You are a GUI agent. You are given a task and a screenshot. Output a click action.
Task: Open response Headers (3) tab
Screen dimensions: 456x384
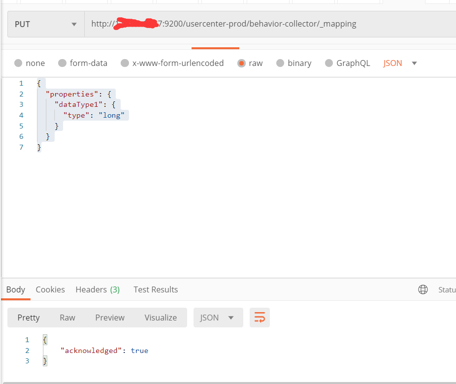pos(98,289)
